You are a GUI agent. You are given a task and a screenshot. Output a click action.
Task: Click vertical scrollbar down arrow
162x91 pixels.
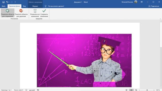click(x=161, y=88)
